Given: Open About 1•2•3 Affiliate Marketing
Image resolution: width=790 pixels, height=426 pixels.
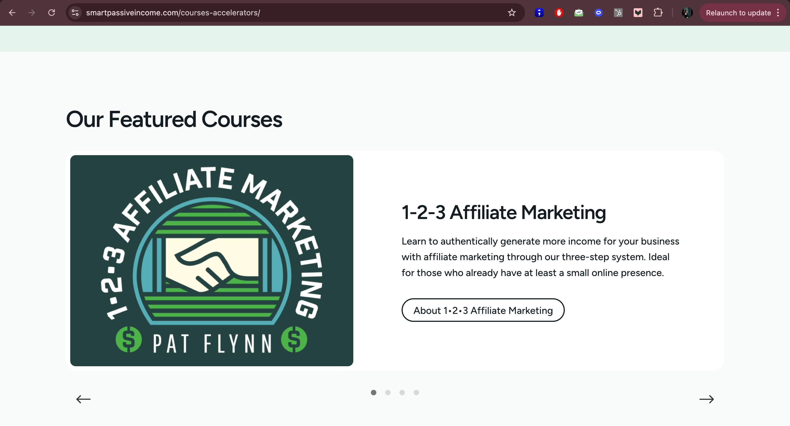Looking at the screenshot, I should pos(483,310).
